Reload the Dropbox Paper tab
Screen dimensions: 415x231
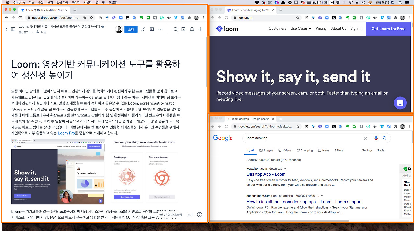pos(20,18)
